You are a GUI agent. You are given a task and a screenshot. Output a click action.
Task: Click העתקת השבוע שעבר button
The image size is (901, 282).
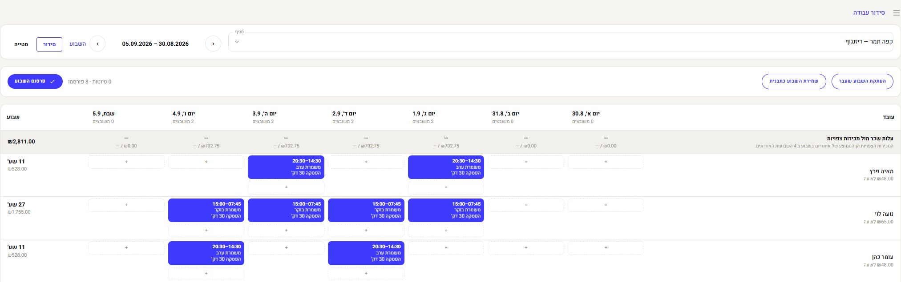point(862,81)
